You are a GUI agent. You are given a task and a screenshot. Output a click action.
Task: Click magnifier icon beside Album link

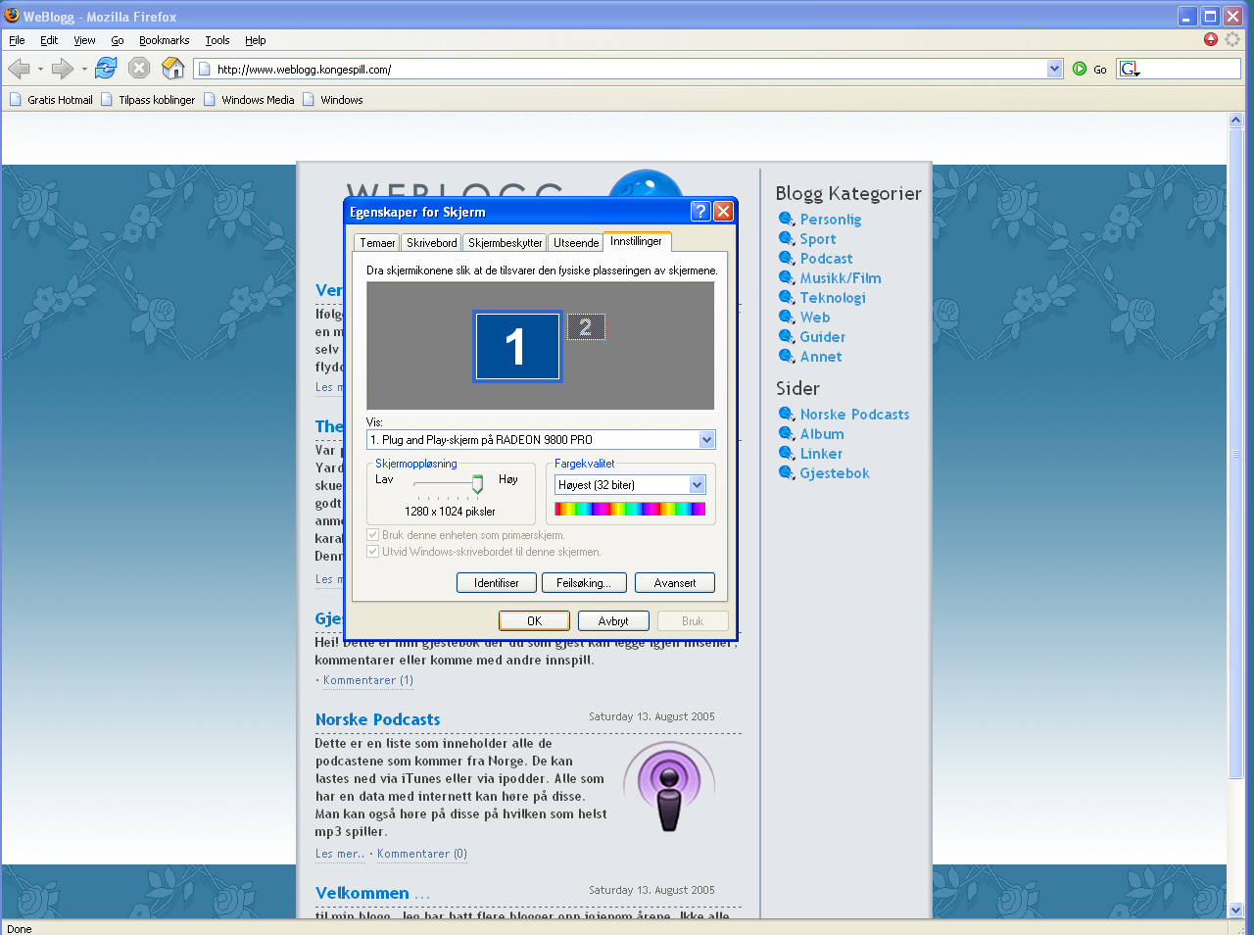click(786, 433)
